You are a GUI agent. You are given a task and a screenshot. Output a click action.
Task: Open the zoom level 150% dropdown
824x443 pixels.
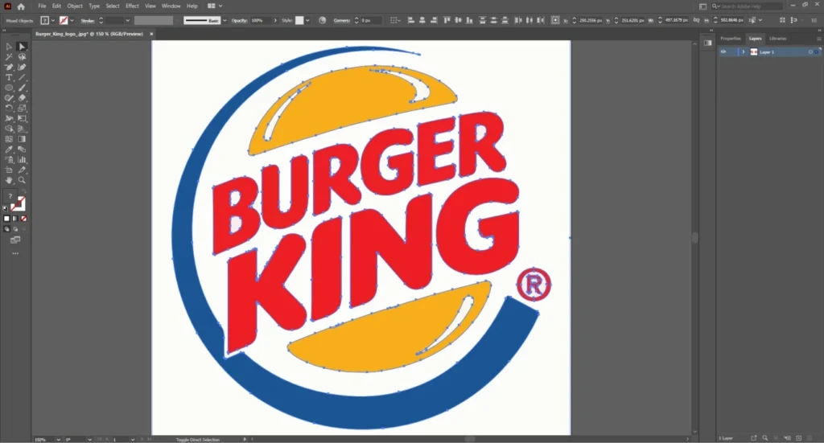[58, 439]
